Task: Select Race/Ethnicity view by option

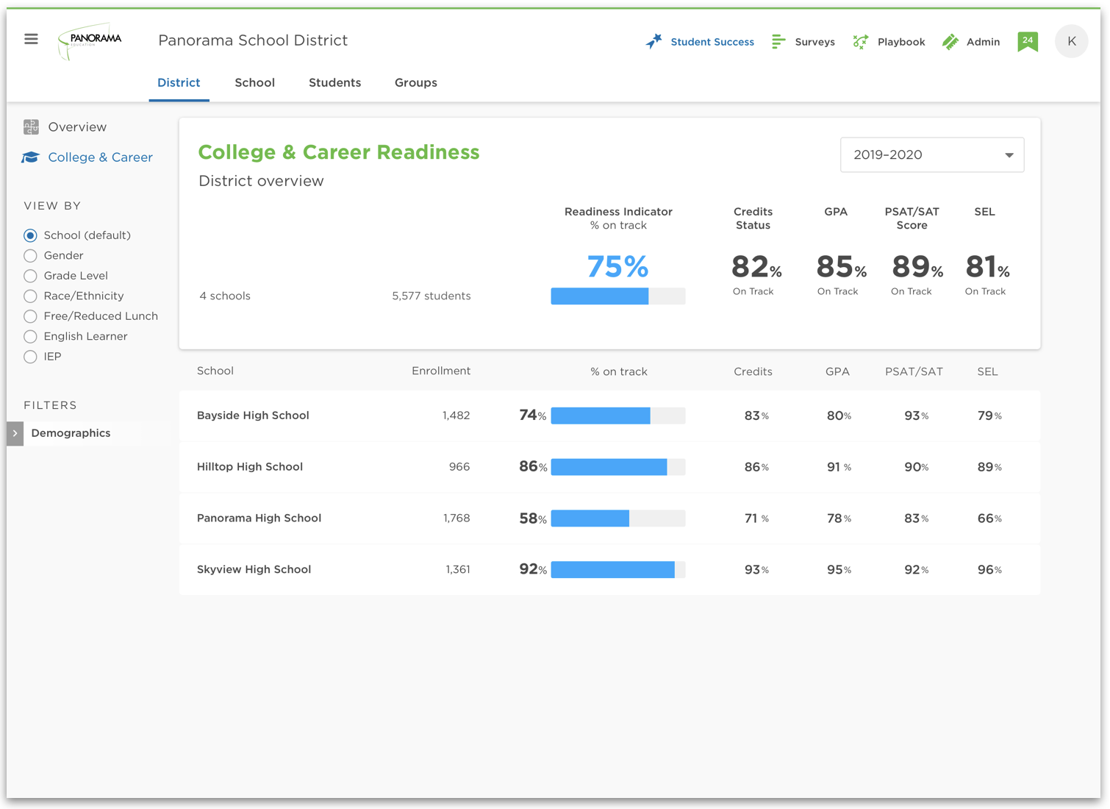Action: coord(30,296)
